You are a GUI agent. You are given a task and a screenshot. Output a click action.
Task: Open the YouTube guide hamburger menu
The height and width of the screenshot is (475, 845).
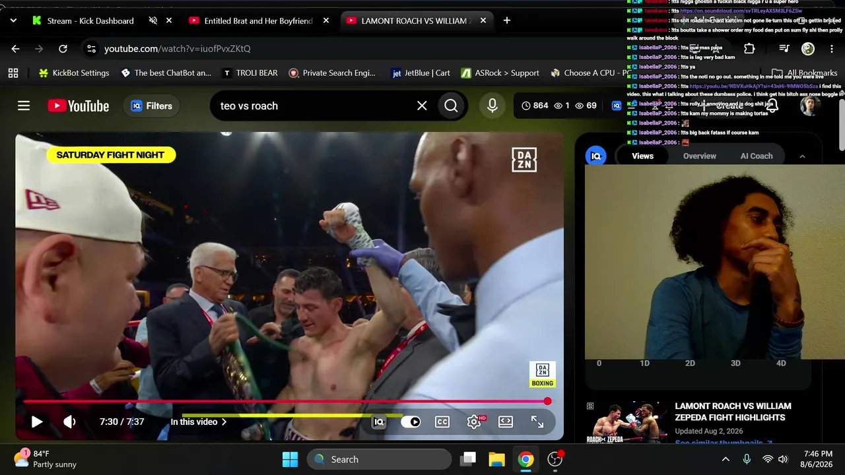(x=24, y=106)
